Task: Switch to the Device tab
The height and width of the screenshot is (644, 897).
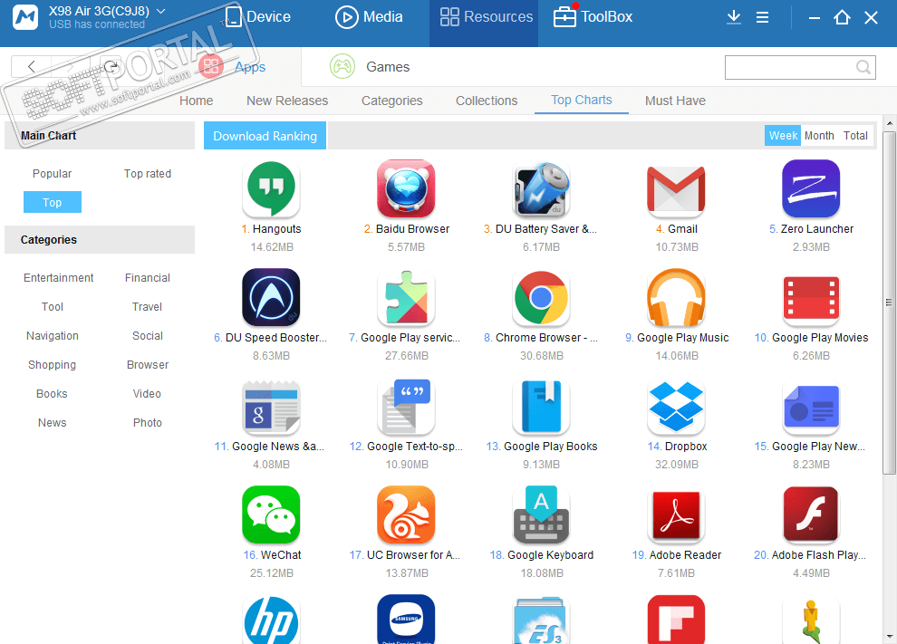Action: [x=257, y=17]
